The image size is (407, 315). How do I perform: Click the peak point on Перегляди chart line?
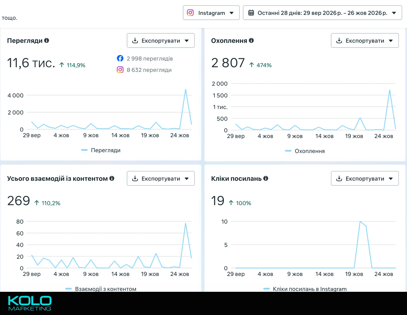(x=185, y=89)
